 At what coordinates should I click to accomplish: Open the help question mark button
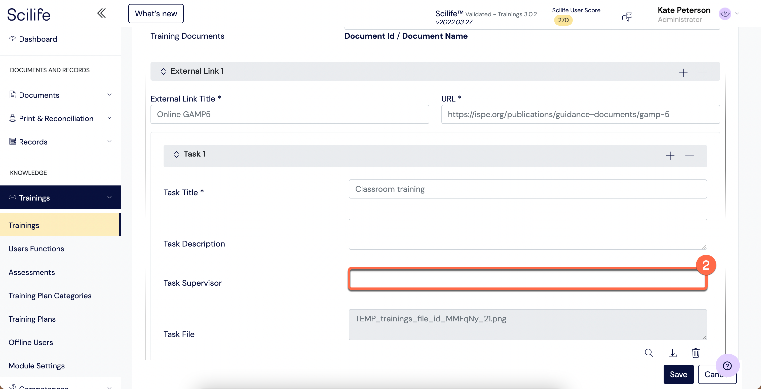click(x=727, y=366)
